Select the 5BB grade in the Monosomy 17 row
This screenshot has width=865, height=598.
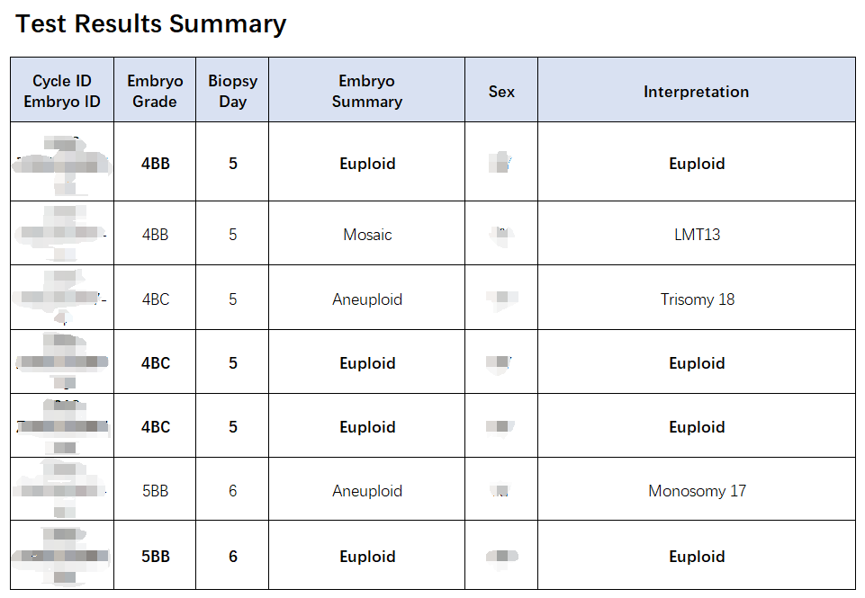pos(155,491)
